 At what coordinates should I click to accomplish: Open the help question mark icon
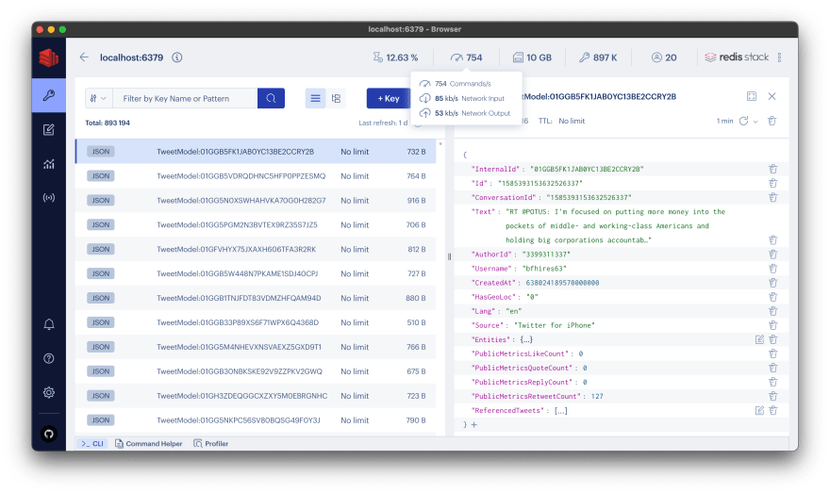49,358
